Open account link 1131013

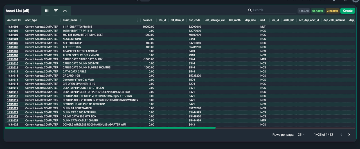pyautogui.click(x=13, y=75)
